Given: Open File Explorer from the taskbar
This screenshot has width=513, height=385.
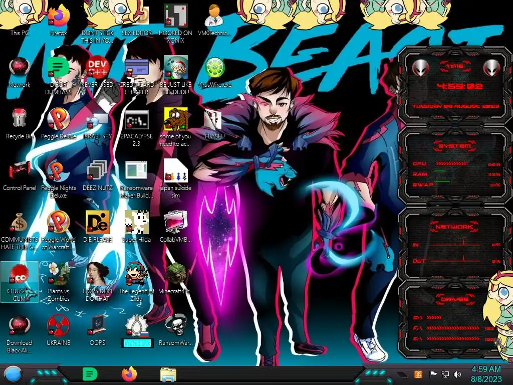Looking at the screenshot, I should coord(168,374).
